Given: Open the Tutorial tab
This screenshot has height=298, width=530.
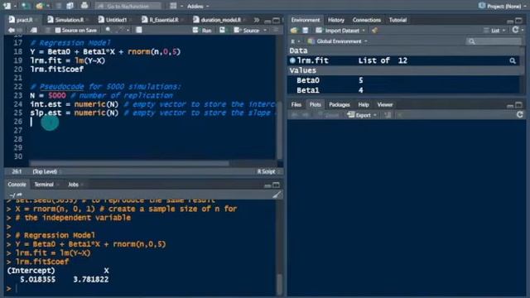Looking at the screenshot, I should [397, 20].
